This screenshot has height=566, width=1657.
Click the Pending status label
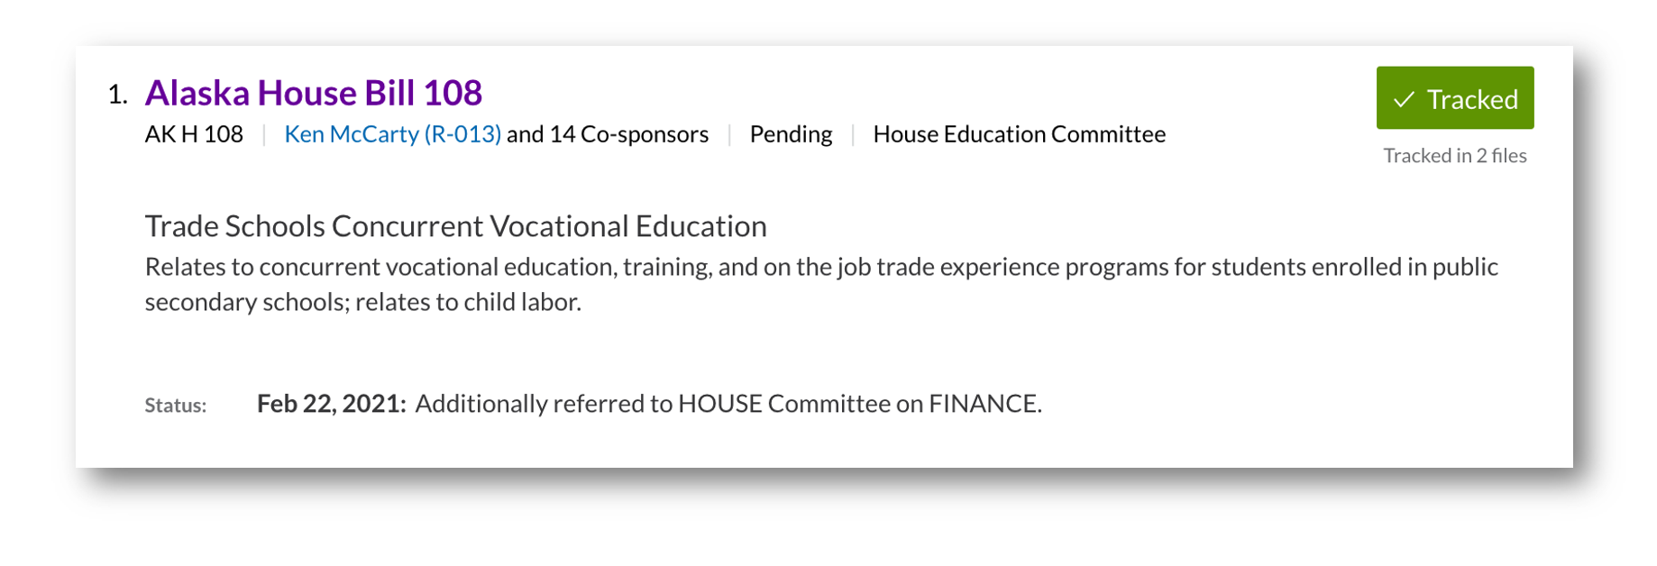pyautogui.click(x=790, y=133)
